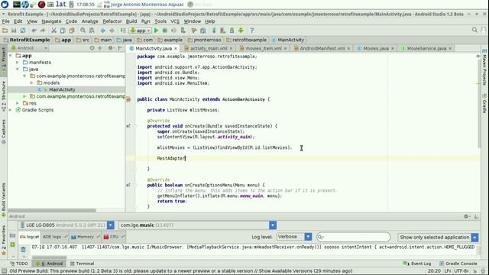This screenshot has width=489, height=275.
Task: Open the Android Device Monitor icon
Action: click(241, 31)
